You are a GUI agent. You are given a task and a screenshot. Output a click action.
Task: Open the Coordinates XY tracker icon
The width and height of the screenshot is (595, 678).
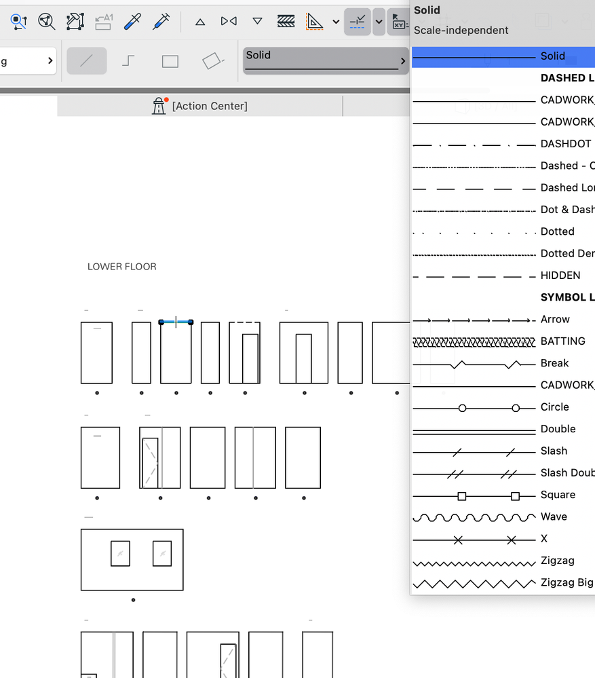point(400,21)
